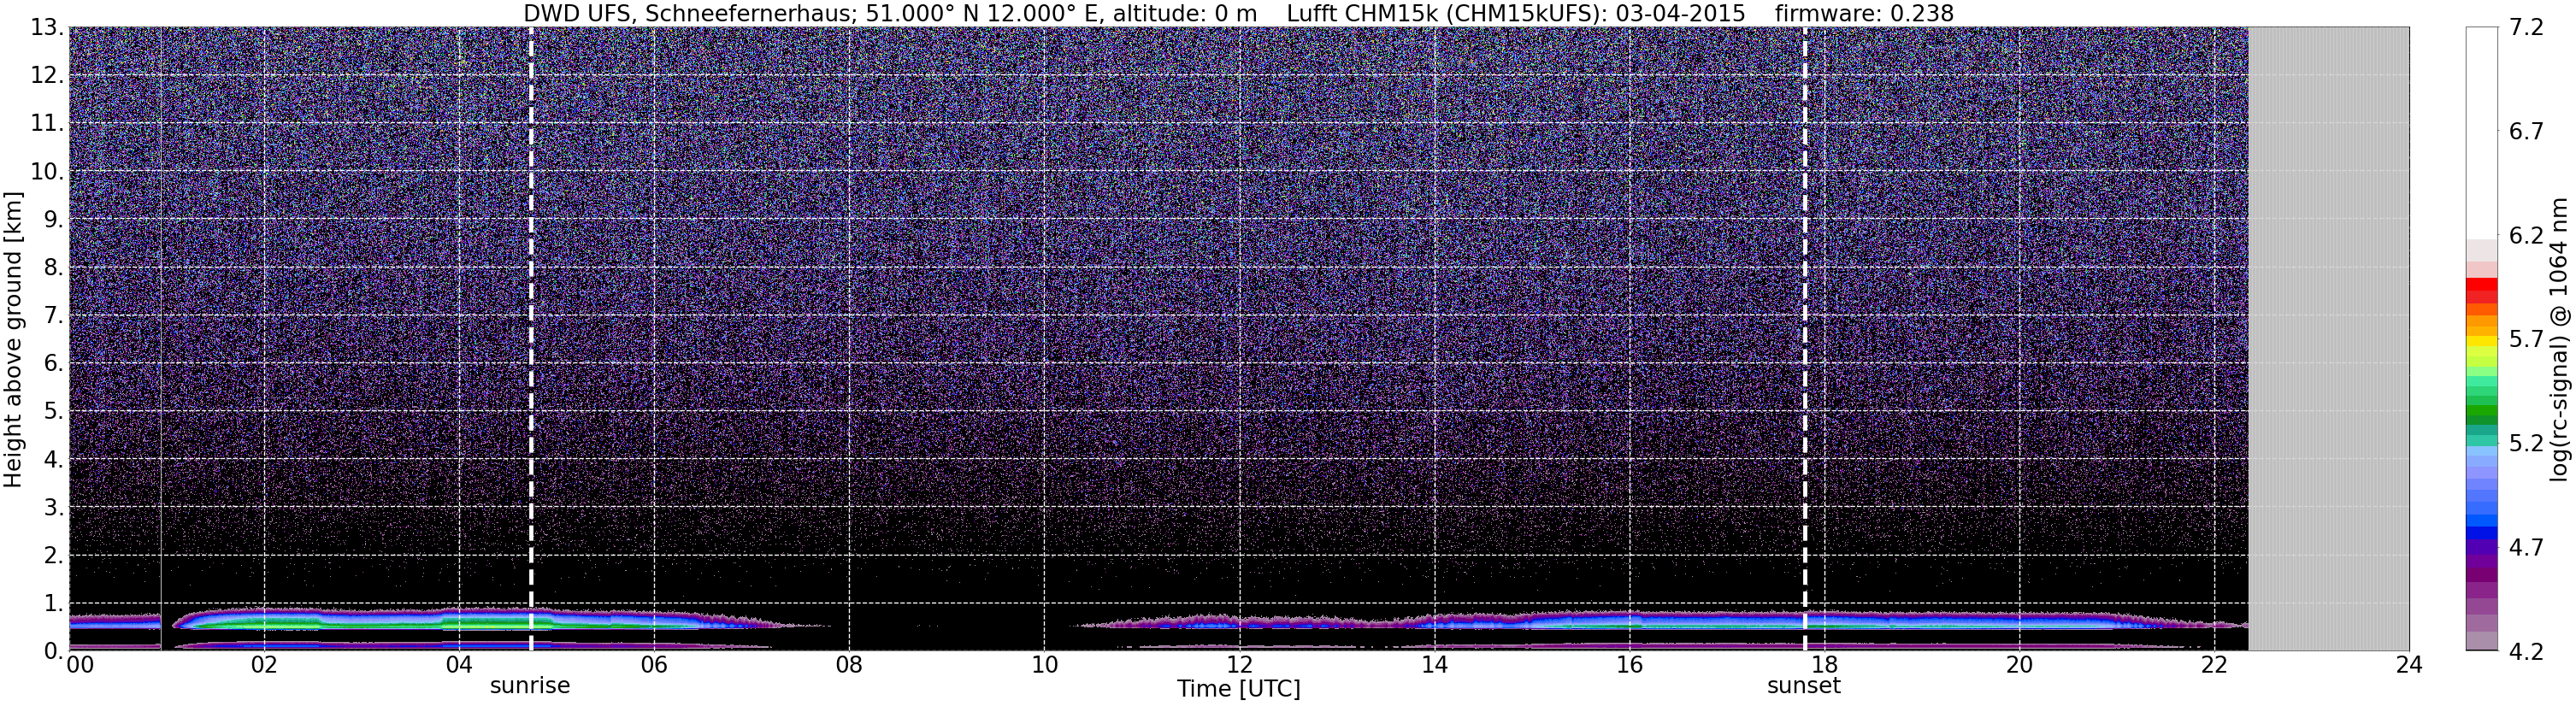This screenshot has height=706, width=2576.
Task: Click the sunrise label below the time axis
Action: (x=529, y=686)
